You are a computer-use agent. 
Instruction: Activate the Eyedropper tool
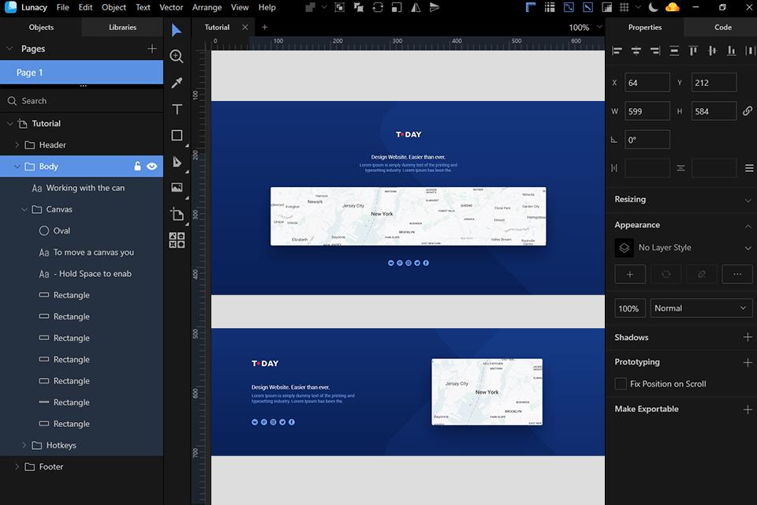pyautogui.click(x=177, y=82)
